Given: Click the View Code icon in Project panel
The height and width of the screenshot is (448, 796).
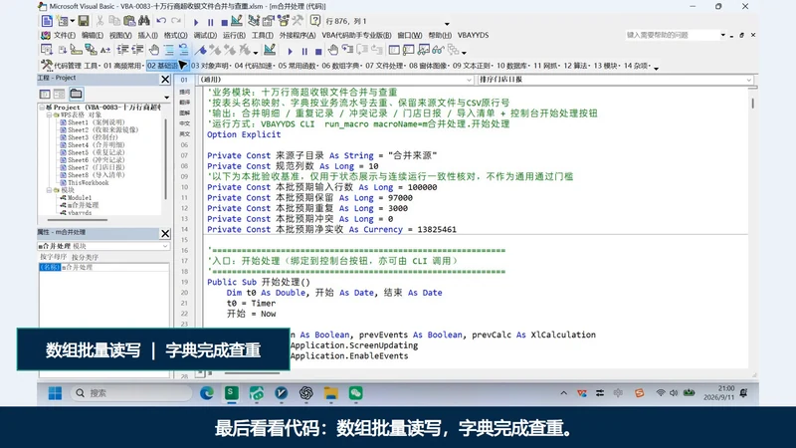Looking at the screenshot, I should (45, 94).
